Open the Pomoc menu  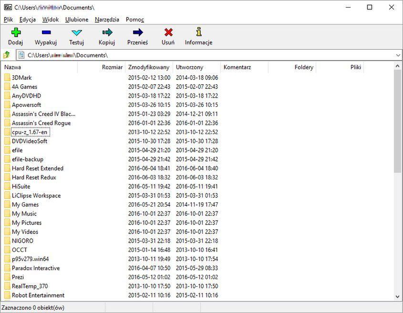click(134, 20)
